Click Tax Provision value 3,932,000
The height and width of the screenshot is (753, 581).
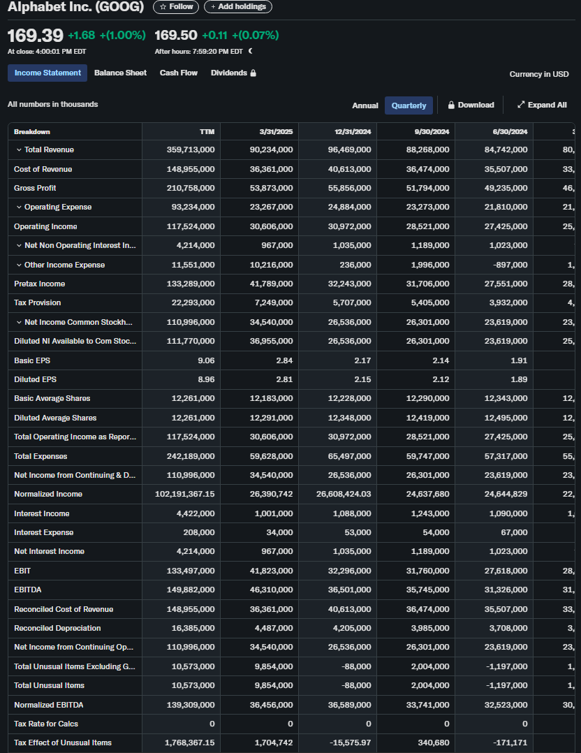pyautogui.click(x=508, y=302)
